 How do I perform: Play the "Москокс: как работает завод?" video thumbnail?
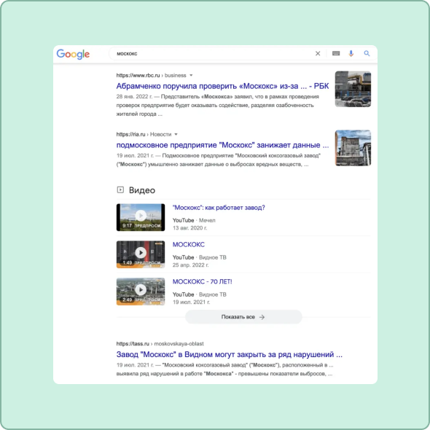pyautogui.click(x=141, y=217)
